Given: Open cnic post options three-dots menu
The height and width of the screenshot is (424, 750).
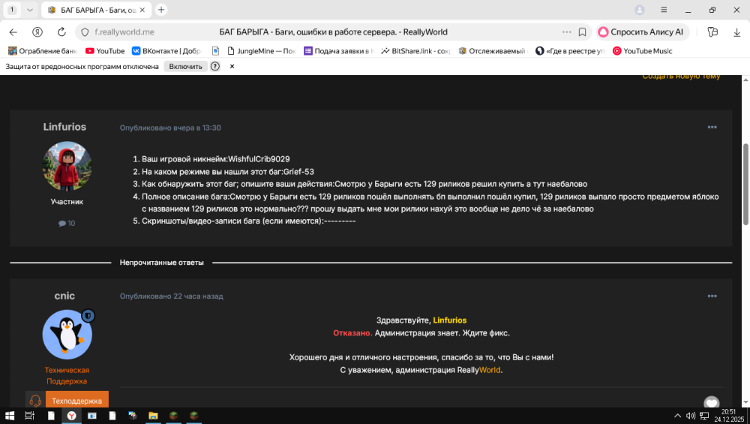Looking at the screenshot, I should 712,296.
